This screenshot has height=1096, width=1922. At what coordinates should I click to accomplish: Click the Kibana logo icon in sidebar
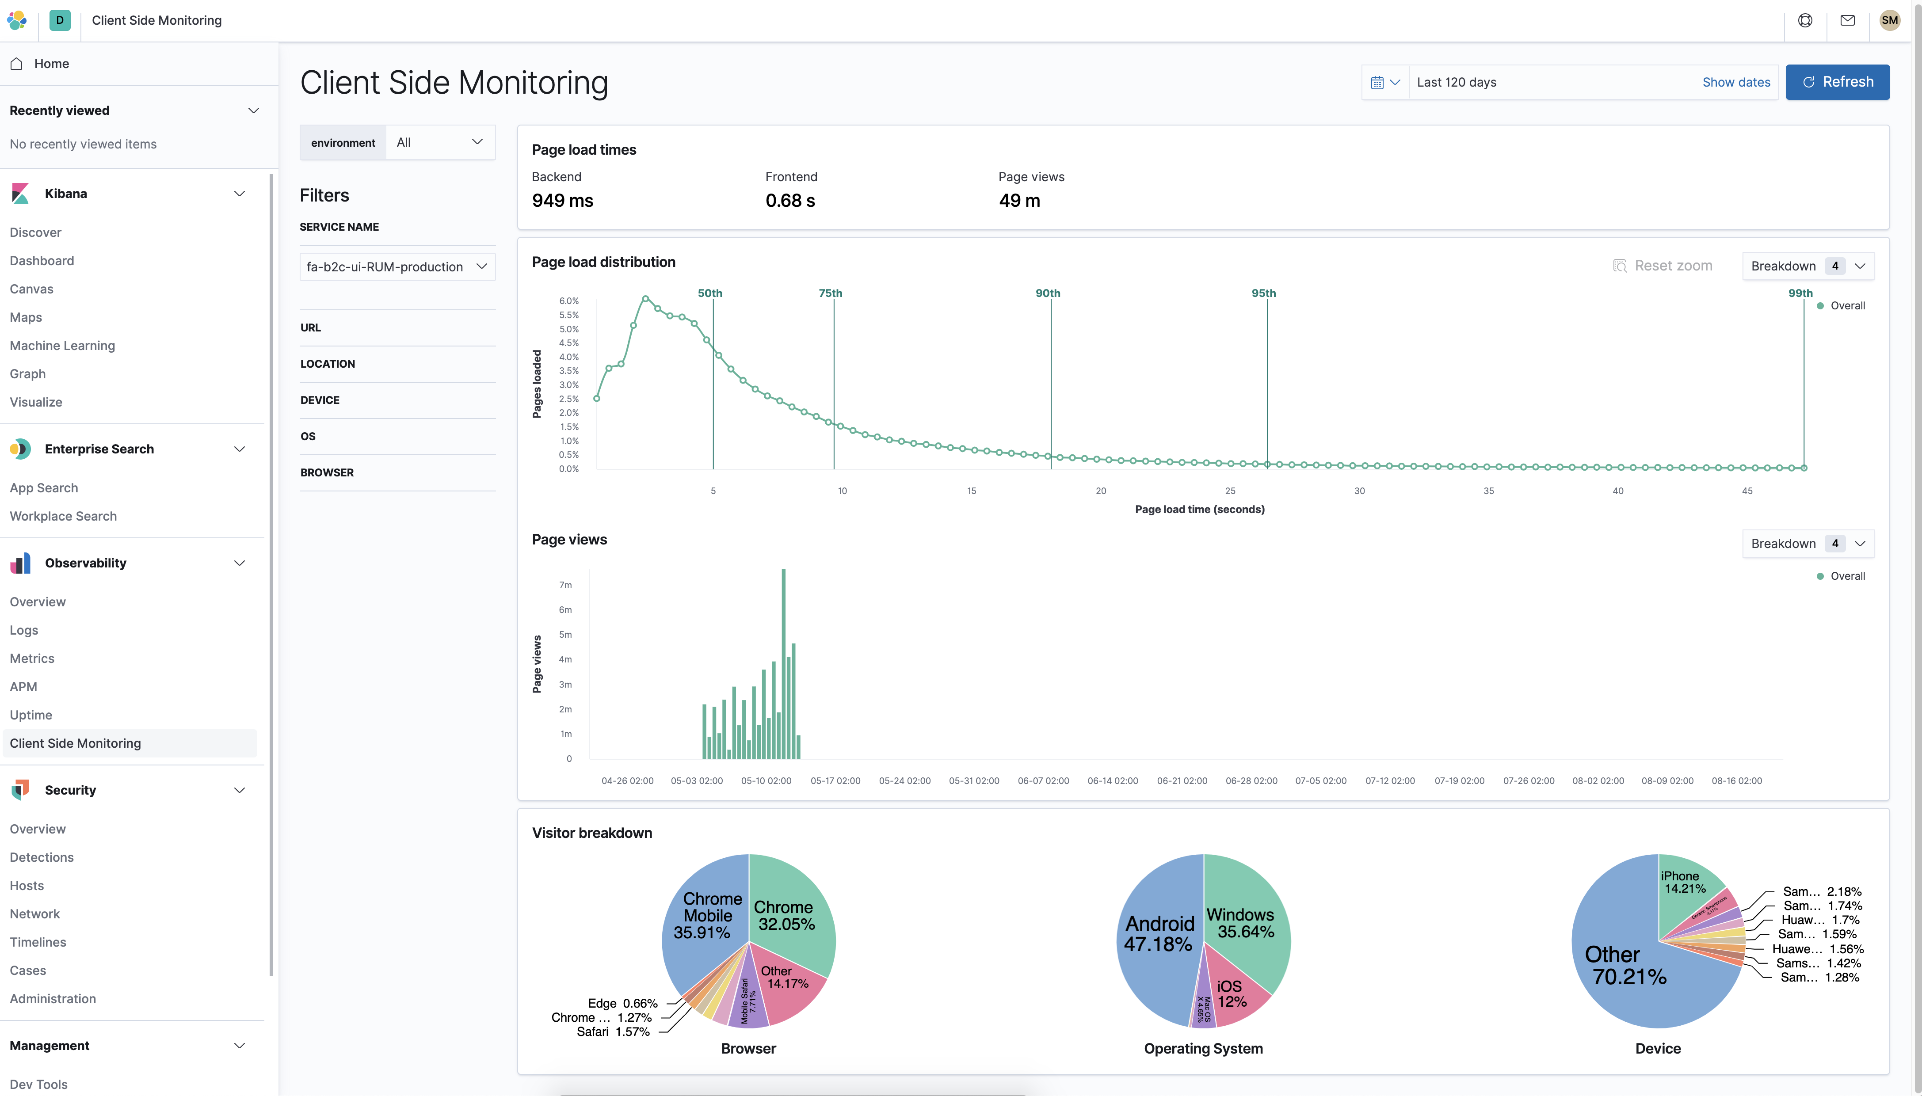[x=20, y=194]
